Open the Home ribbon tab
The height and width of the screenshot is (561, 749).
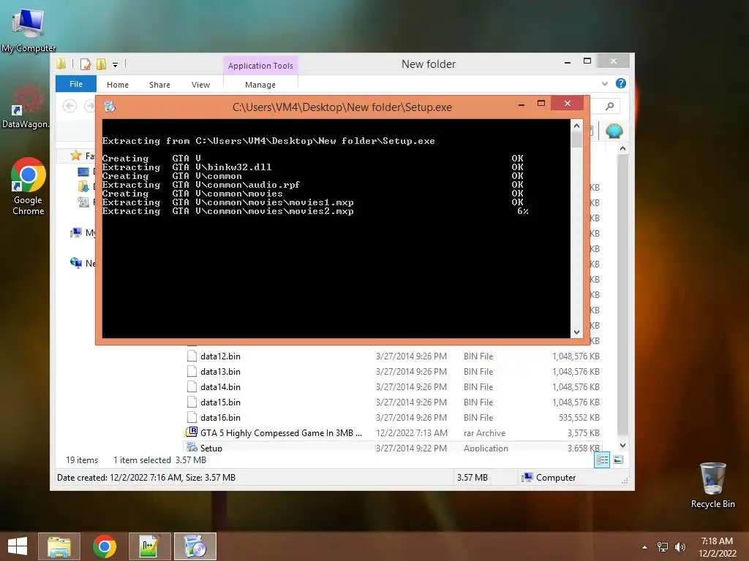coord(118,85)
